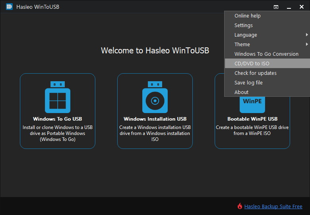Open the title bar dropdown menu button
This screenshot has width=310, height=215.
(276, 7)
